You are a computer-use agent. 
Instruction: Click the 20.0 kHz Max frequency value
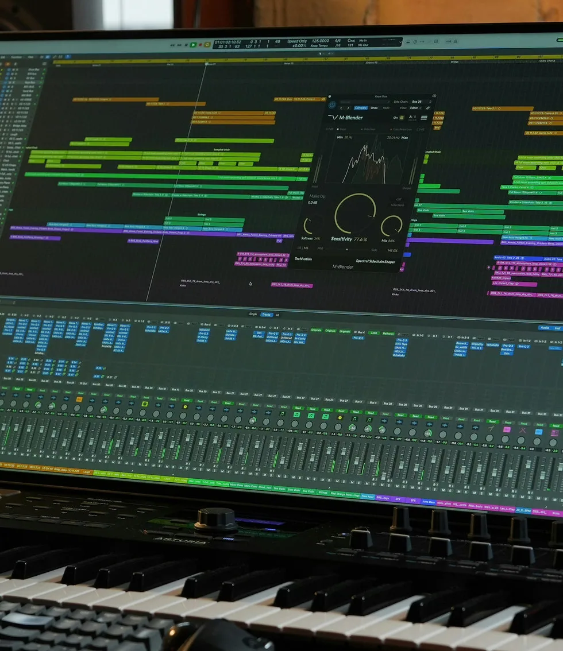(393, 138)
